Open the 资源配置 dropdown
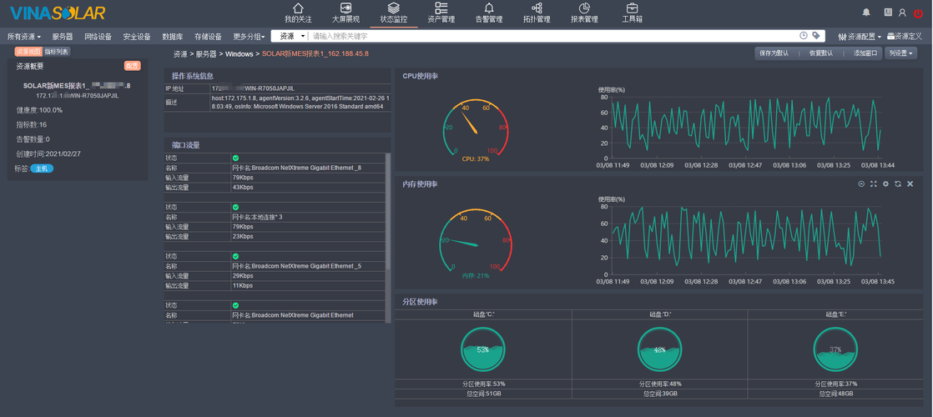933x417 pixels. (860, 37)
